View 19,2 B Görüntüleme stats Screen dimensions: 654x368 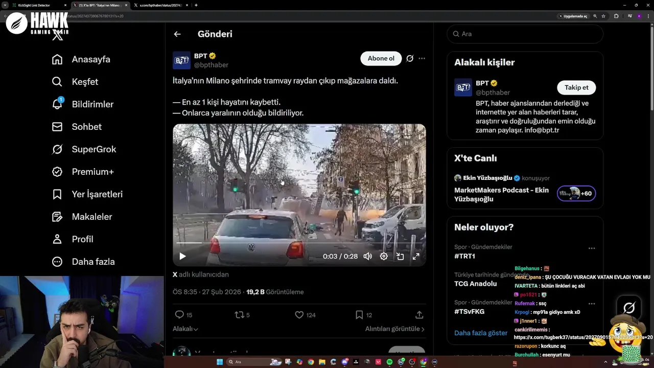(275, 292)
